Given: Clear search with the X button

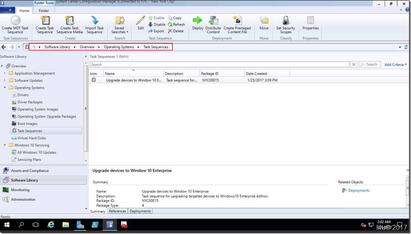Looking at the screenshot, I should click(354, 65).
